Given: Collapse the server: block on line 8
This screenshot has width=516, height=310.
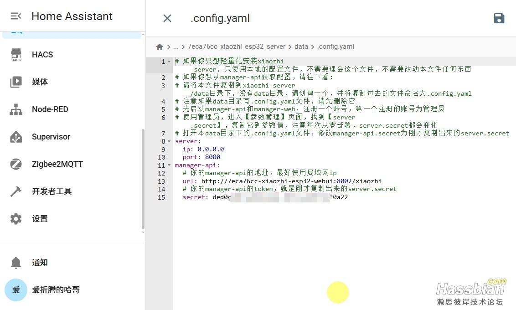Looking at the screenshot, I should (x=169, y=141).
